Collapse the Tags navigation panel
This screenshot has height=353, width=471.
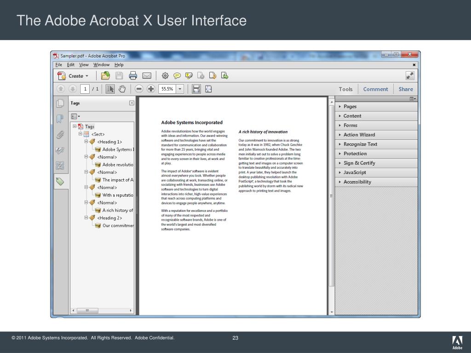132,103
